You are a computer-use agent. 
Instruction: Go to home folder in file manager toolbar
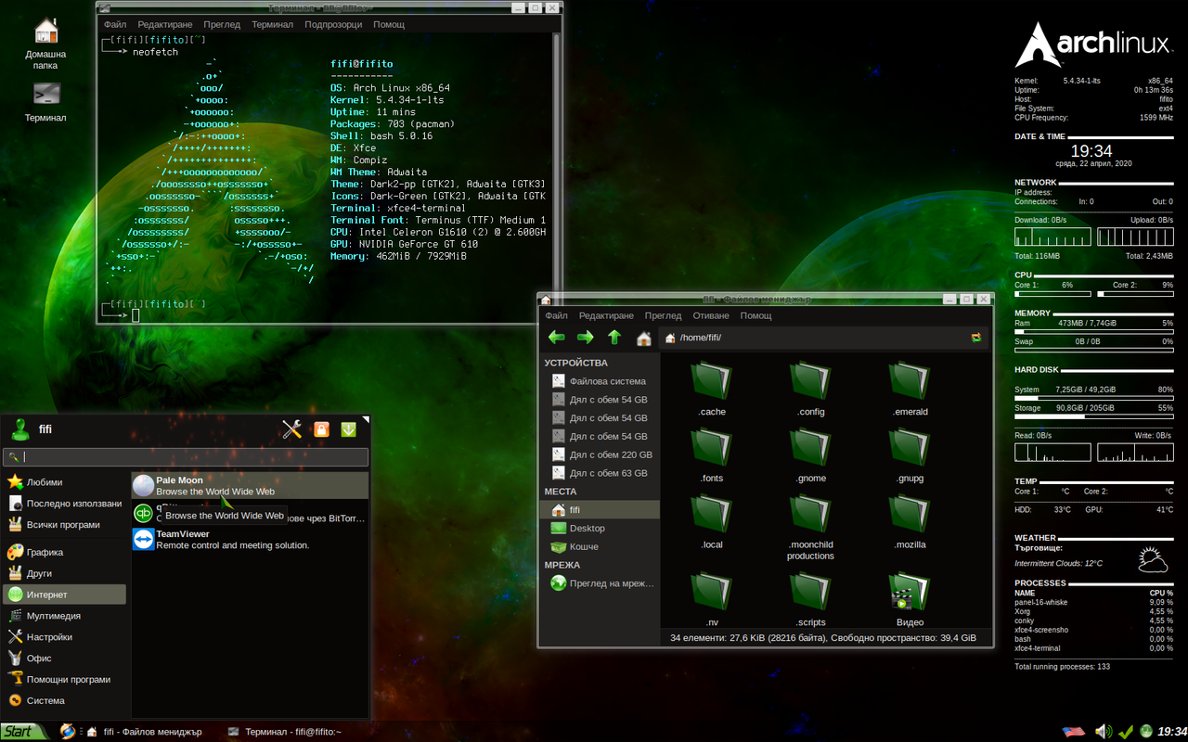(643, 338)
